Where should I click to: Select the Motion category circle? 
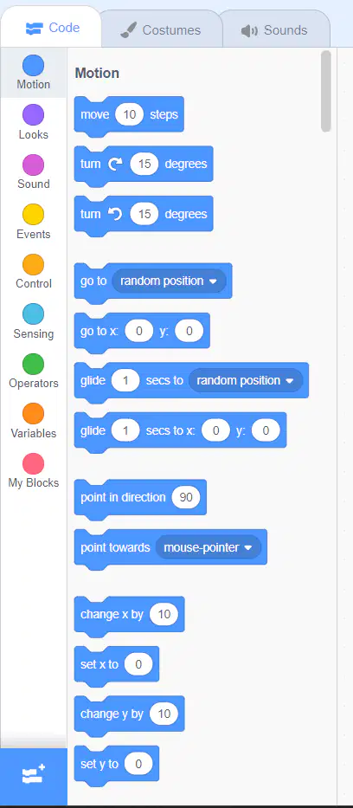pos(34,66)
